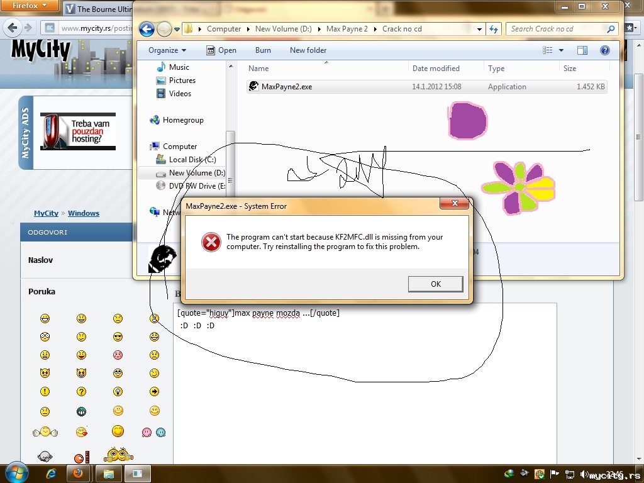Image resolution: width=644 pixels, height=483 pixels.
Task: Sort files by the Name column header
Action: pos(327,68)
